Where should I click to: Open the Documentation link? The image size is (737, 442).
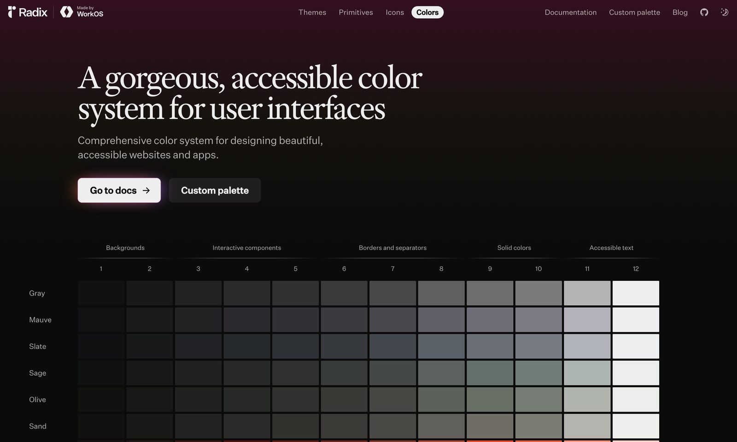(570, 12)
